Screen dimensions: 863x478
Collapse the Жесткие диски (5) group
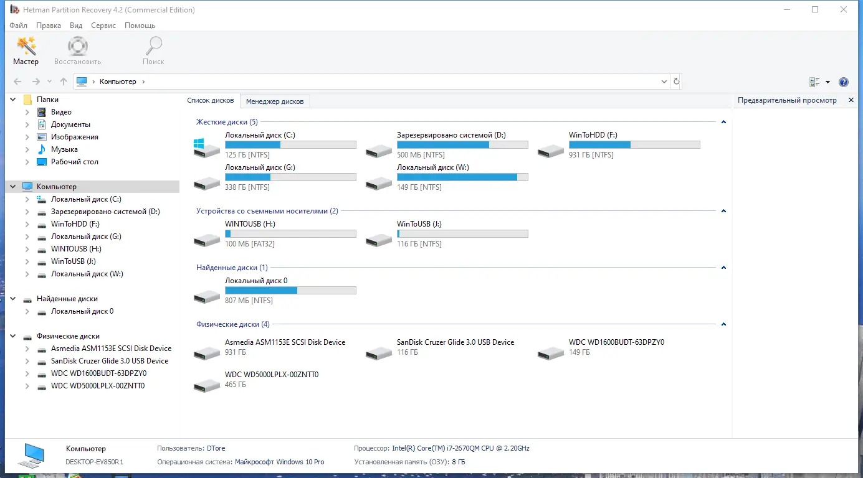tap(723, 122)
